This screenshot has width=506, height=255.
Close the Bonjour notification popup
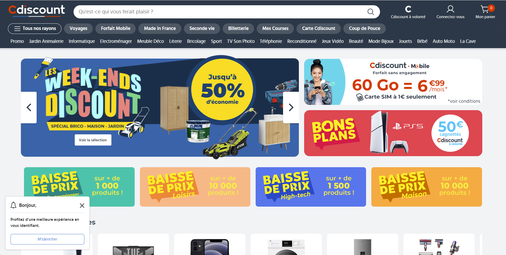(82, 206)
